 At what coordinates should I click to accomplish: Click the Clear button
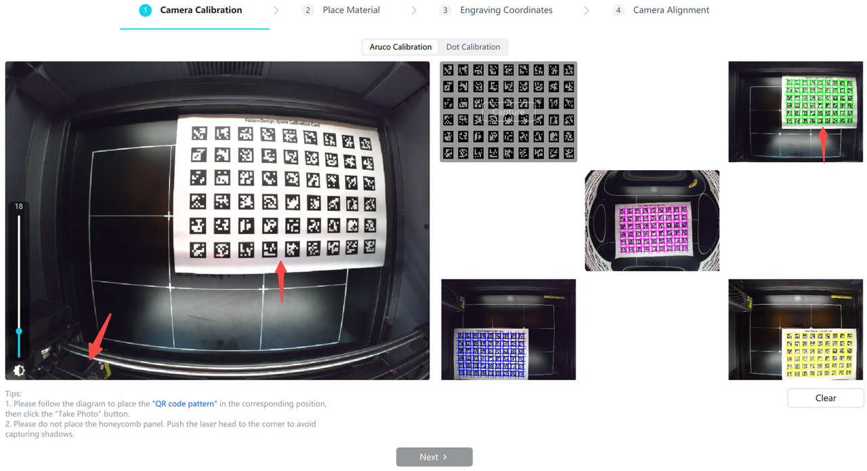point(825,398)
